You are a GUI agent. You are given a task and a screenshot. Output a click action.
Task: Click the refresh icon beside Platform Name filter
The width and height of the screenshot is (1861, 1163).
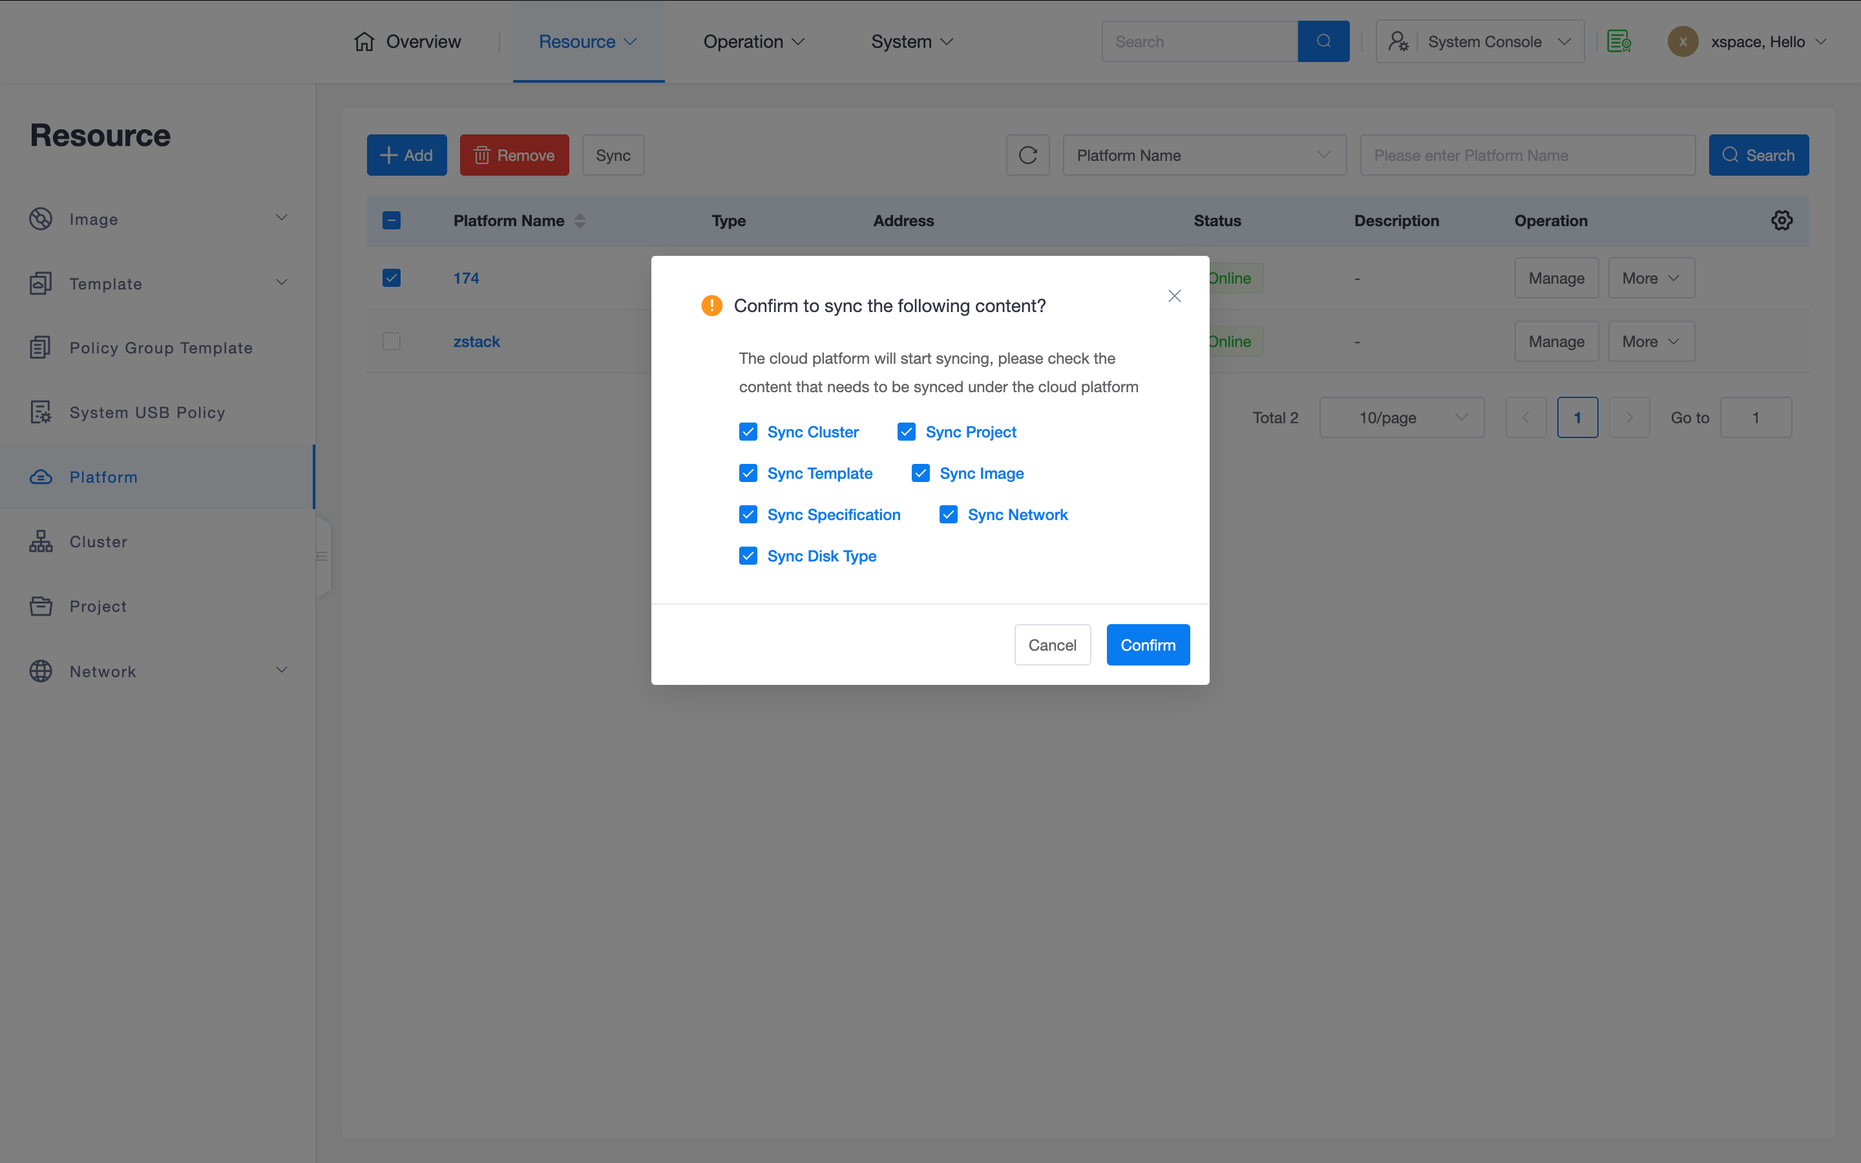point(1027,155)
